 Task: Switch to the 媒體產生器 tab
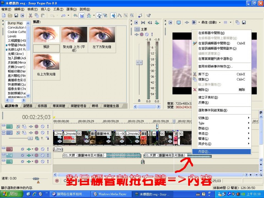pyautogui.click(x=111, y=106)
